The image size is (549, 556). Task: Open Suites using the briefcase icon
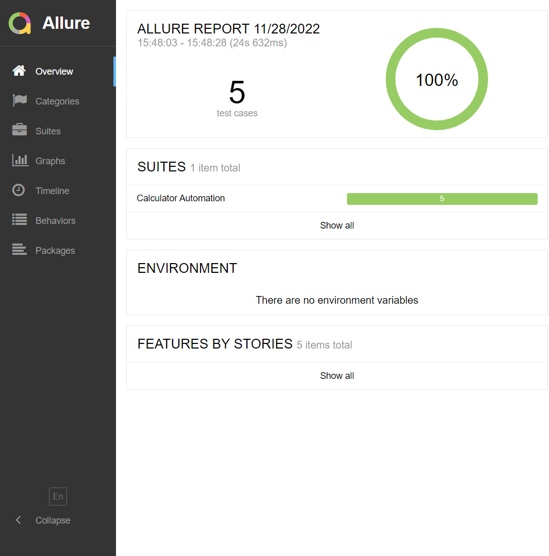(19, 131)
